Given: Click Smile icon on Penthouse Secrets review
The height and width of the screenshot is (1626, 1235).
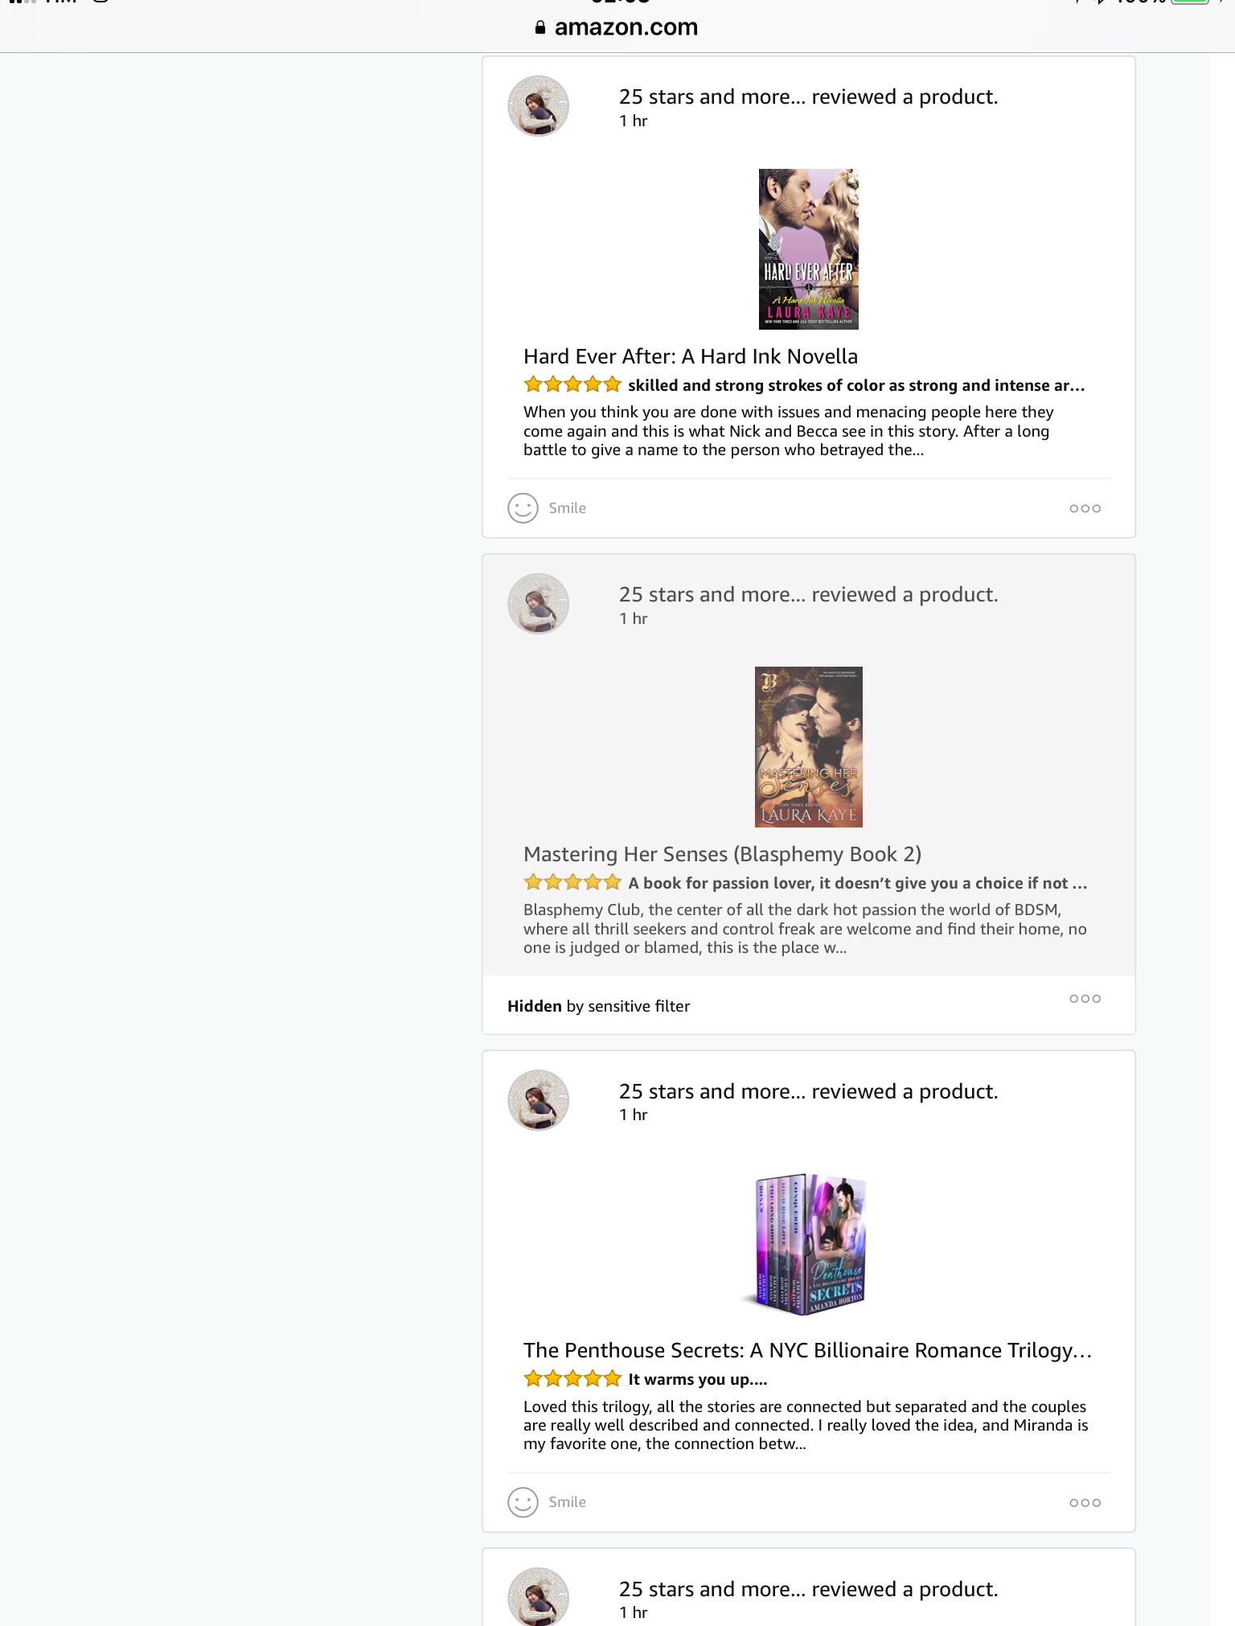Looking at the screenshot, I should 523,1502.
